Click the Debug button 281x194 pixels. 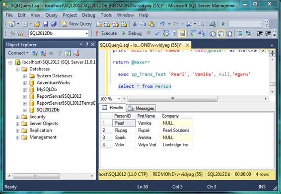pos(132,34)
